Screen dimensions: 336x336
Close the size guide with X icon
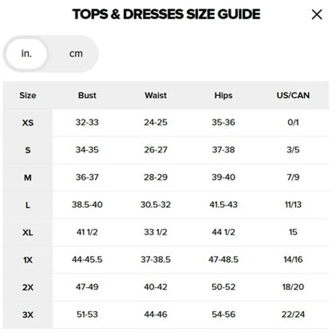[x=317, y=15]
